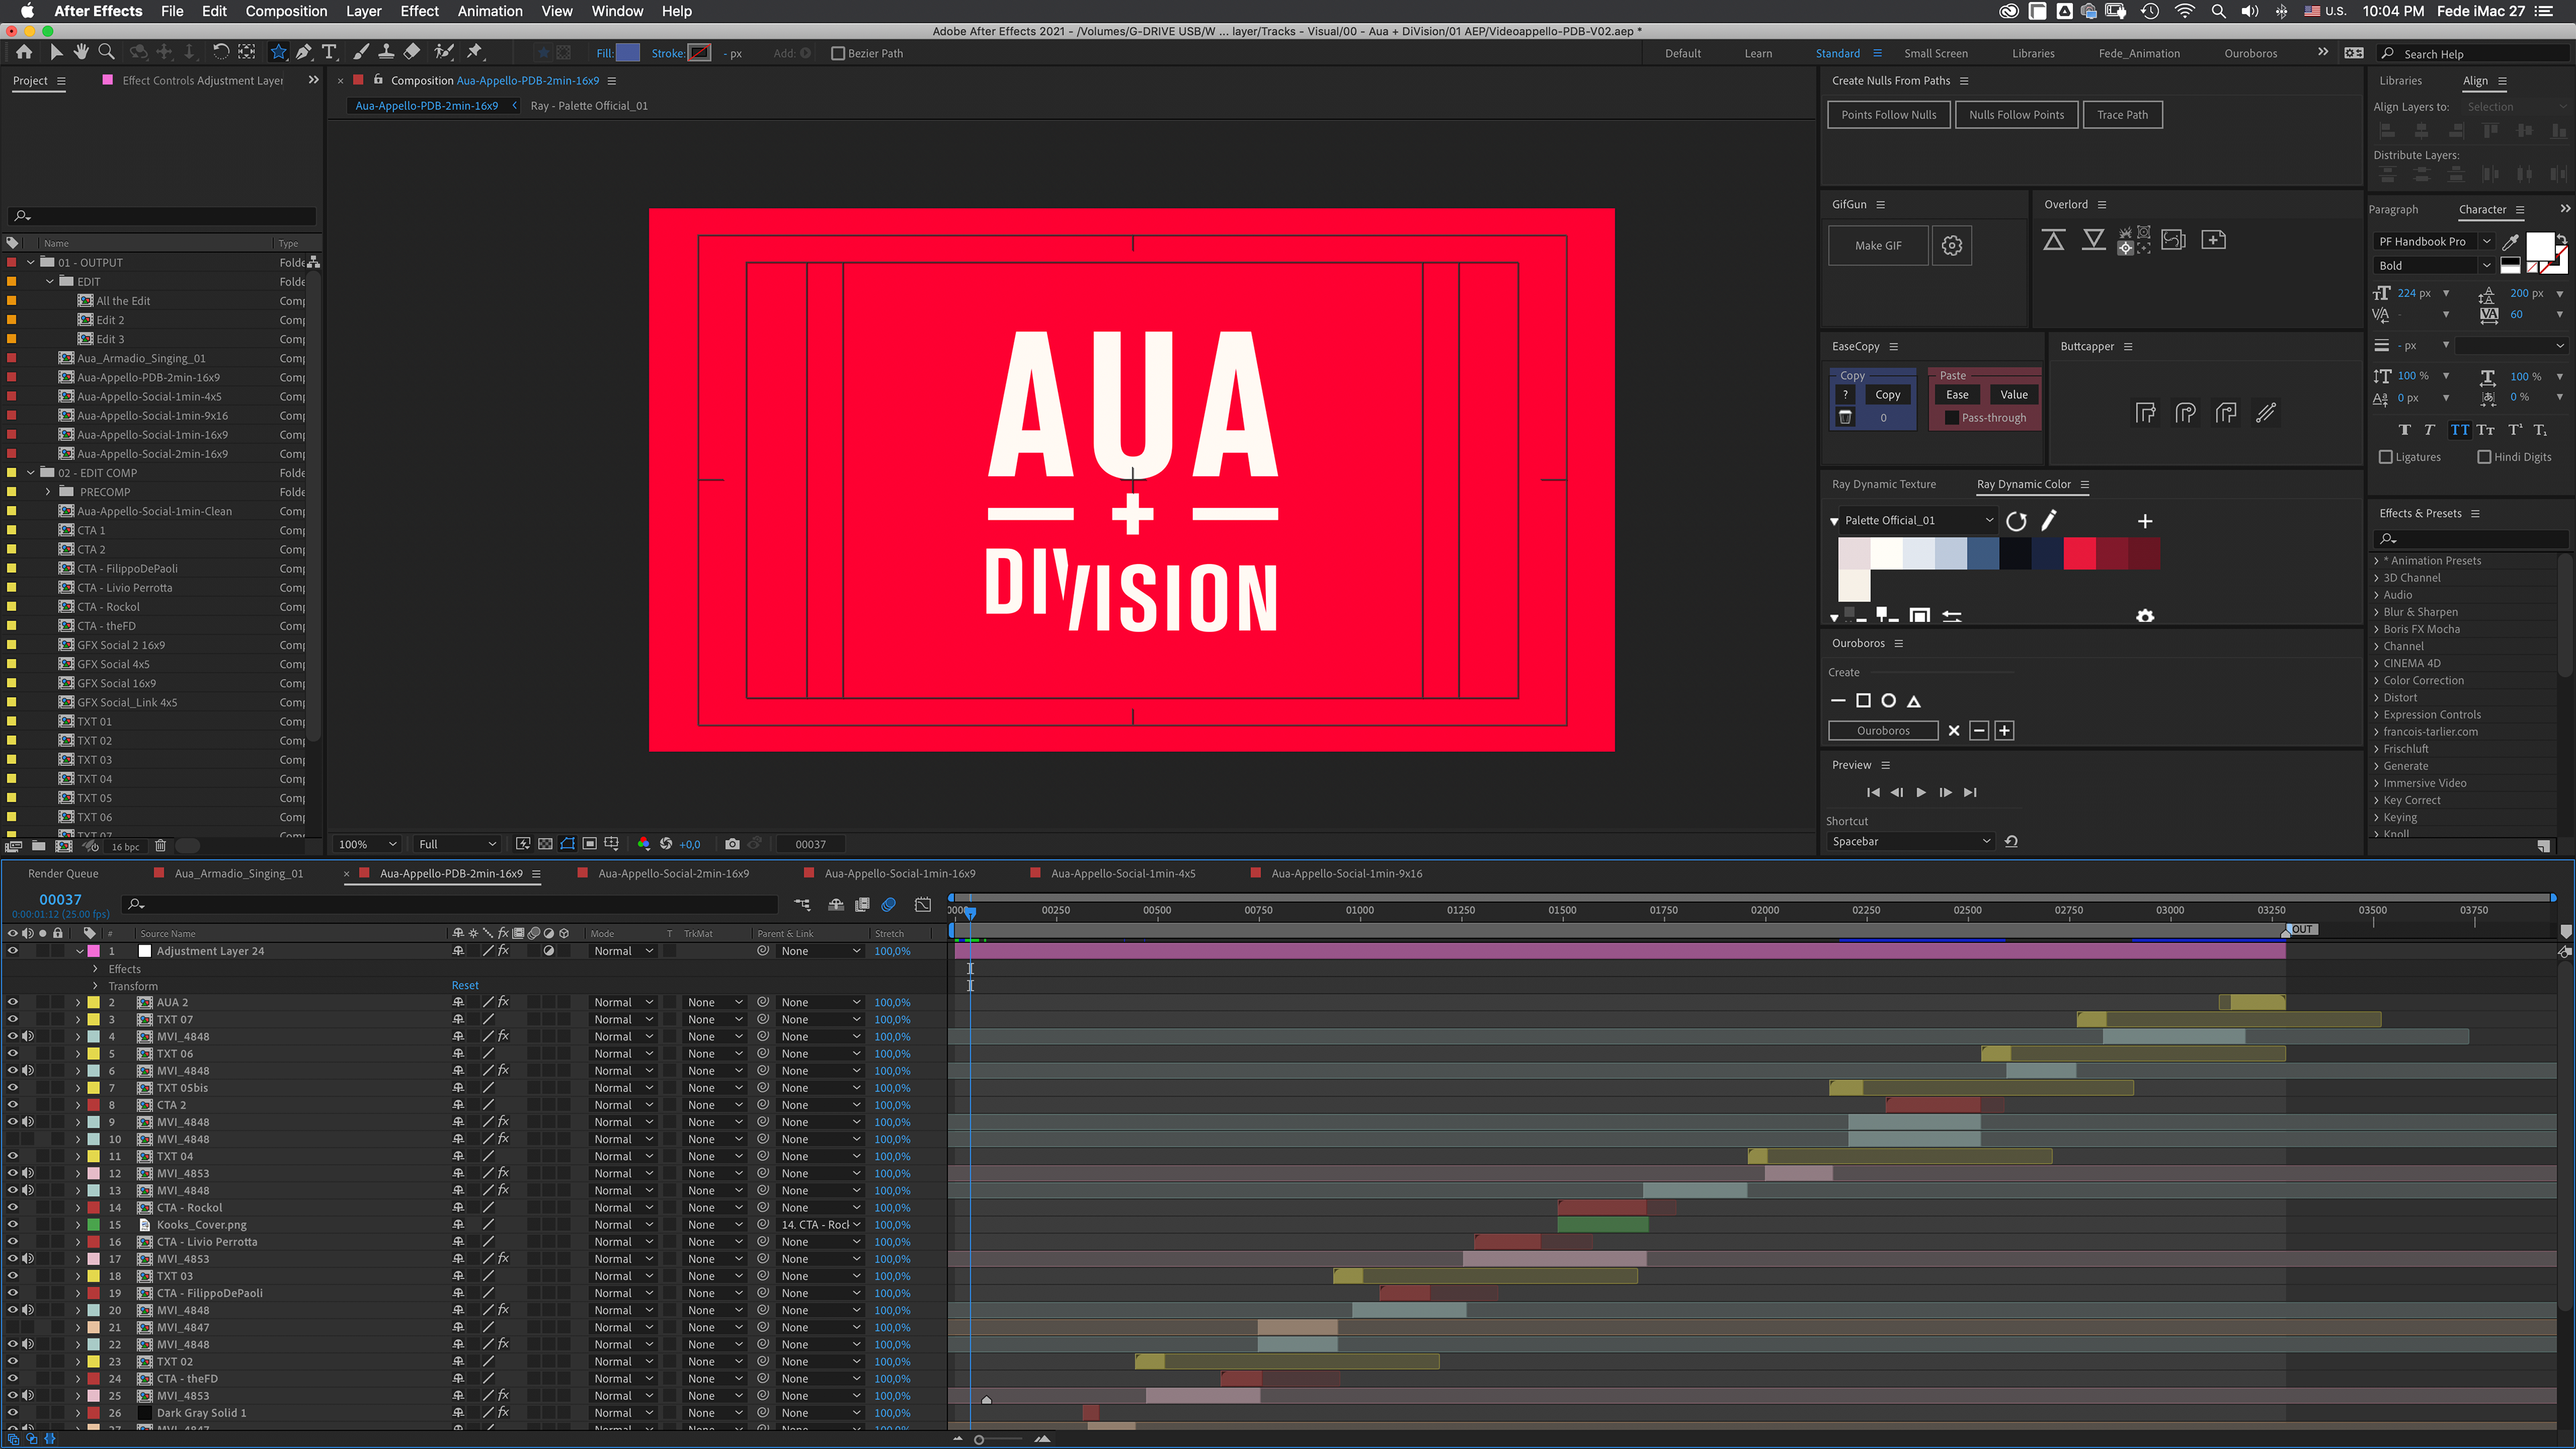2576x1449 pixels.
Task: Open the Composition menu
Action: click(286, 11)
